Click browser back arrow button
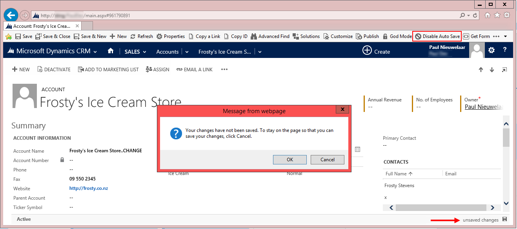The height and width of the screenshot is (229, 517). coord(11,16)
